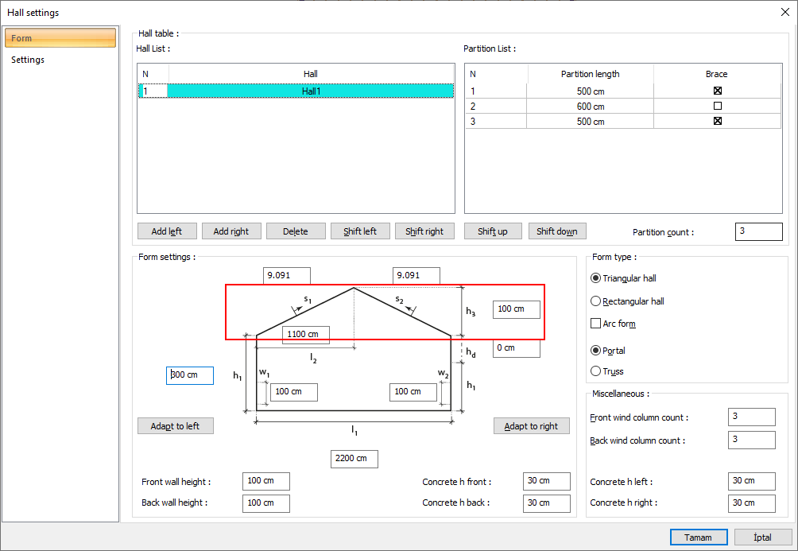Screen dimensions: 798x551
Task: Click the Partition count input field
Action: tap(758, 231)
